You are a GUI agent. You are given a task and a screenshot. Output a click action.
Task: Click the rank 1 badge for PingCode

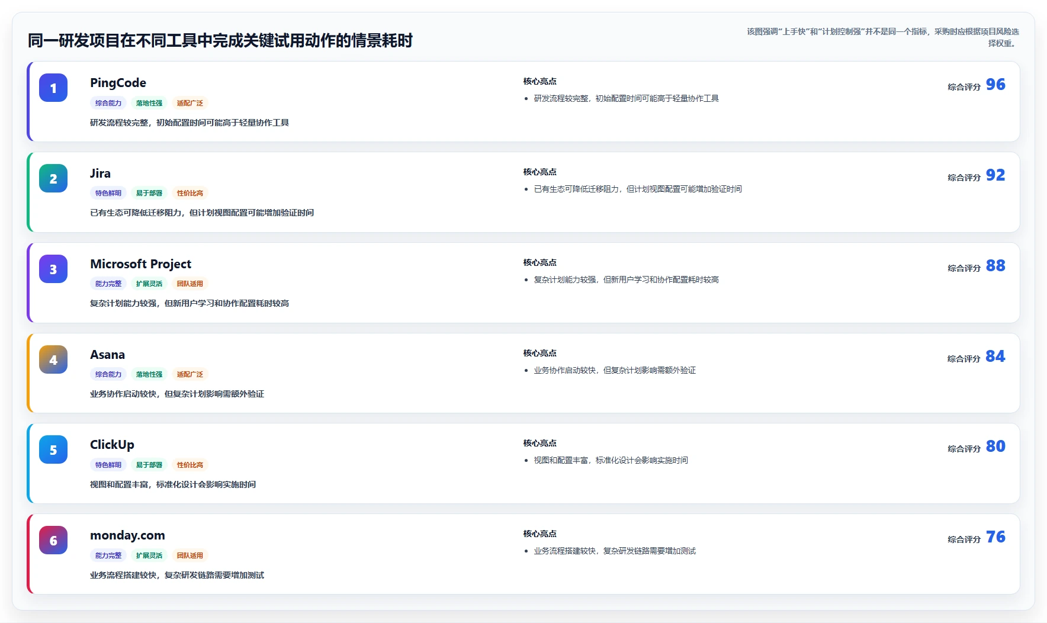pyautogui.click(x=53, y=88)
